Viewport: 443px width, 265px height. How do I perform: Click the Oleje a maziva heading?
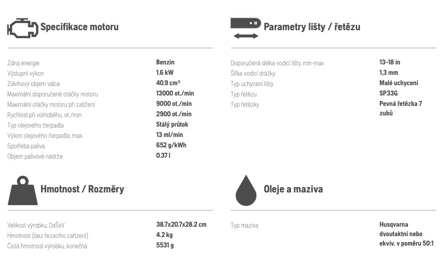point(293,189)
